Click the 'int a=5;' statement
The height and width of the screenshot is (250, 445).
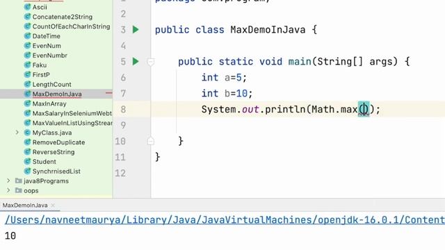pyautogui.click(x=224, y=77)
